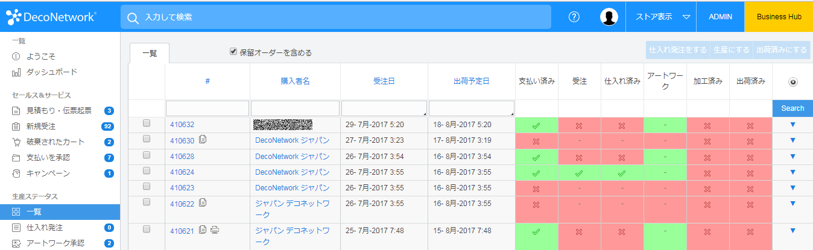The image size is (813, 250).
Task: Select checkbox for order 410622
Action: [x=147, y=202]
